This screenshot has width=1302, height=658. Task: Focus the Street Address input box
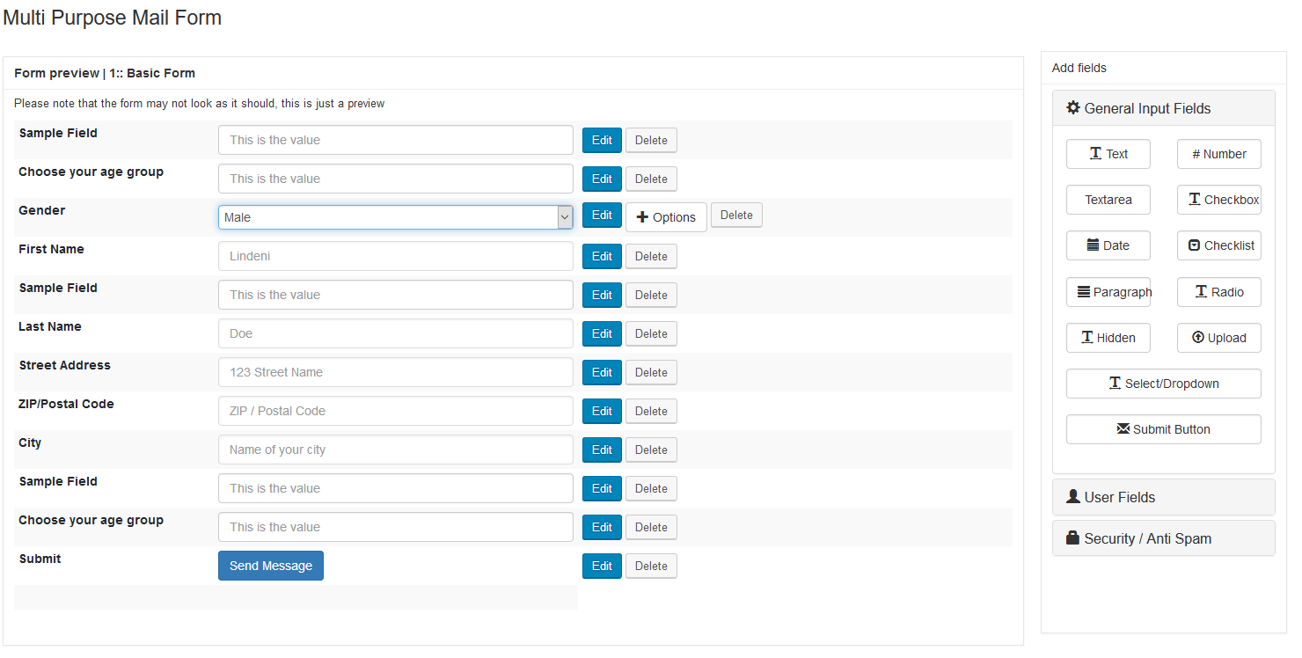(x=395, y=372)
